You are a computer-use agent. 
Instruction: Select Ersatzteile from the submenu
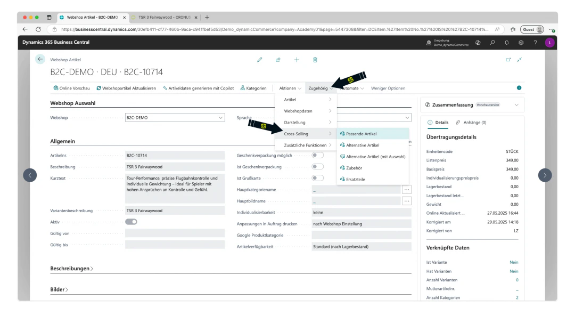click(373, 179)
